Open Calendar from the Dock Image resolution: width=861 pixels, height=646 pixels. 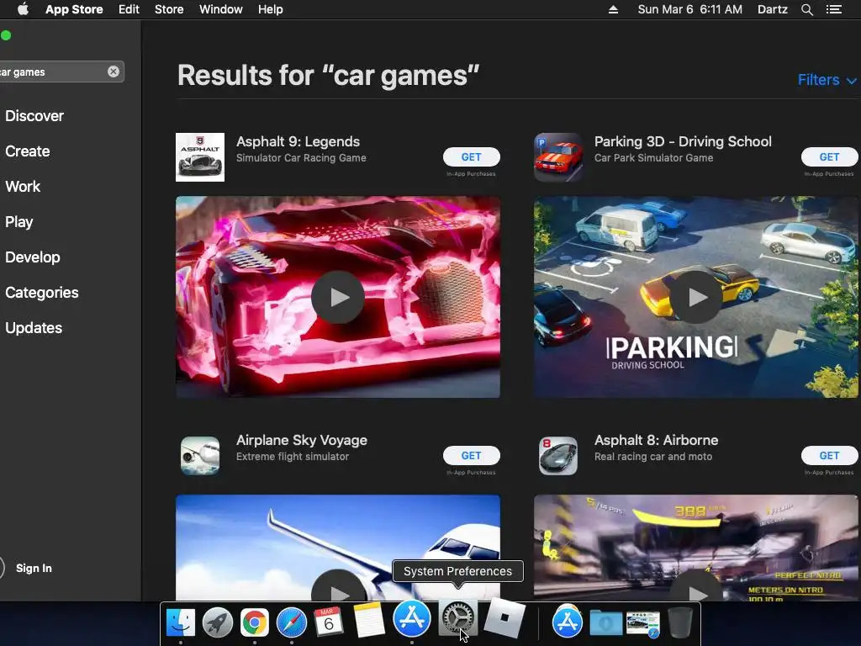coord(329,622)
